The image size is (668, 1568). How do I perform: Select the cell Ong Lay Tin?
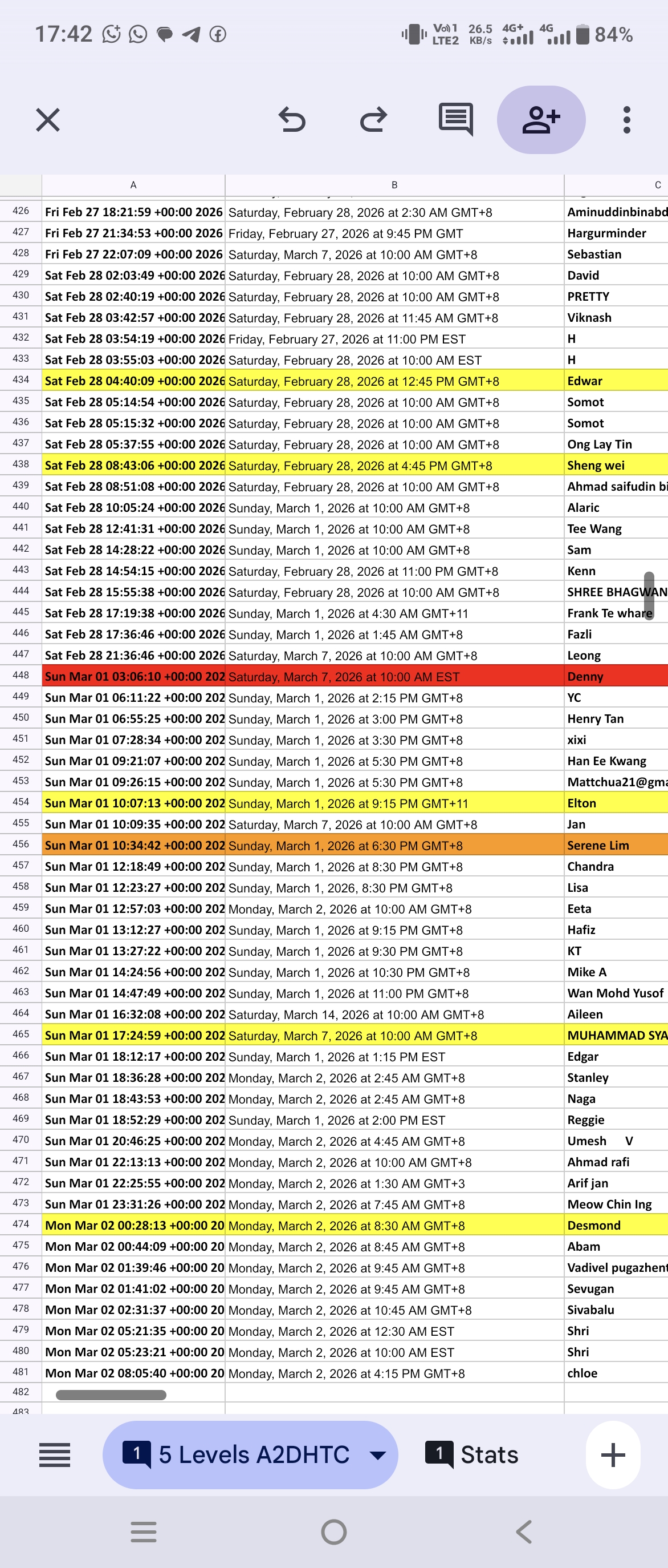[616, 444]
